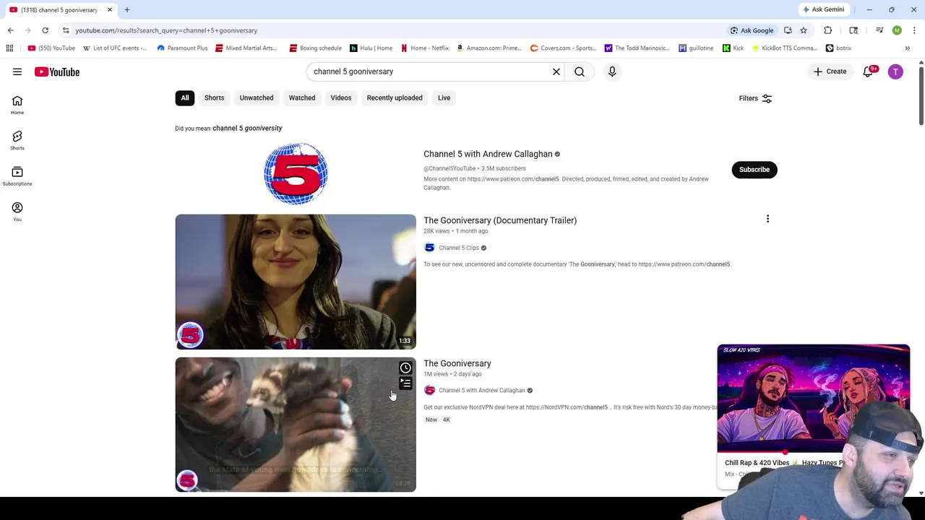925x520 pixels.
Task: Open the account avatar menu
Action: point(895,71)
